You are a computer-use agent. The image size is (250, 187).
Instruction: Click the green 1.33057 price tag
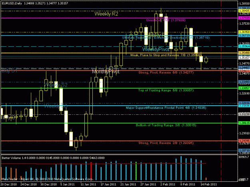pyautogui.click(x=244, y=88)
